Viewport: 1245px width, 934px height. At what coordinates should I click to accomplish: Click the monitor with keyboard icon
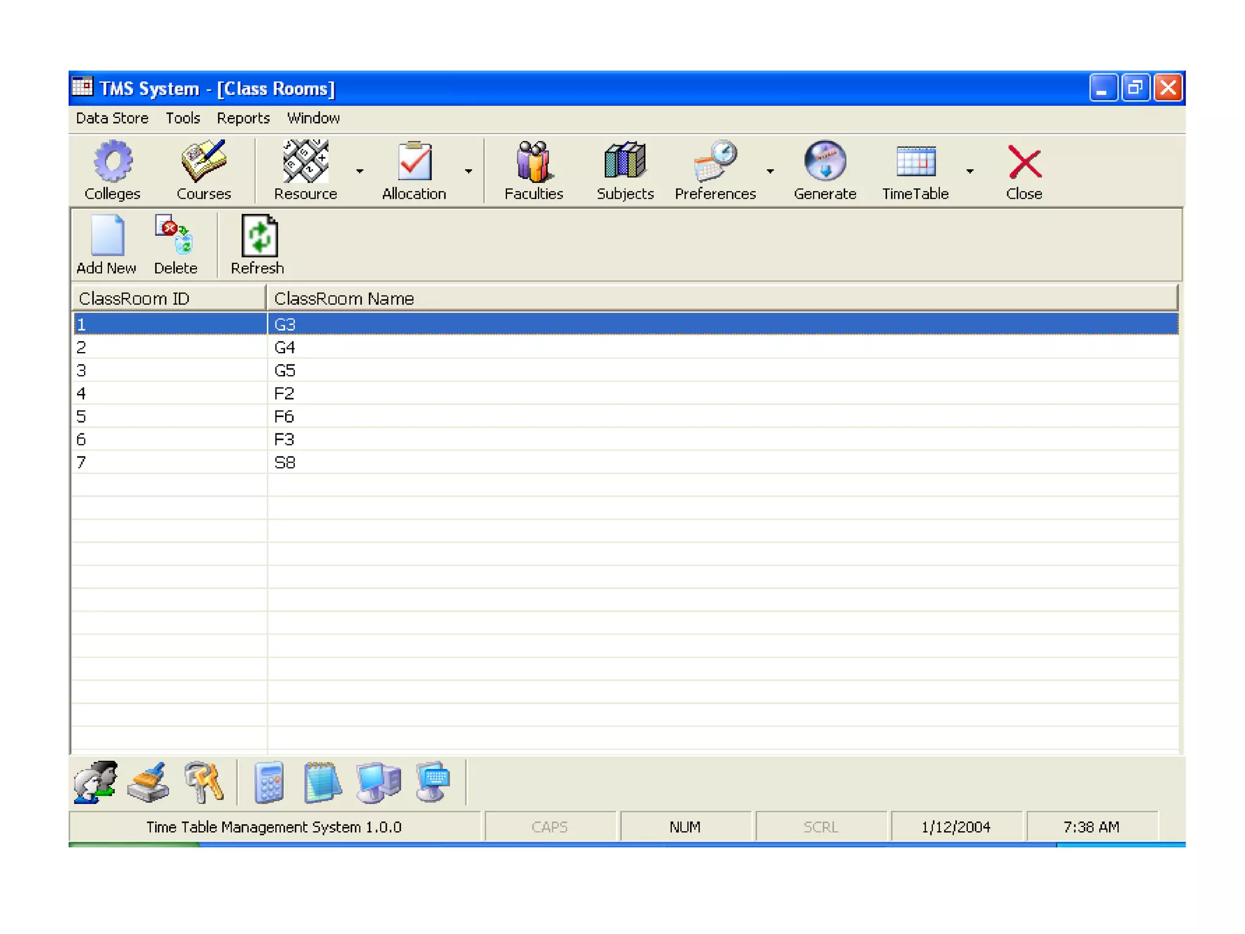click(432, 782)
